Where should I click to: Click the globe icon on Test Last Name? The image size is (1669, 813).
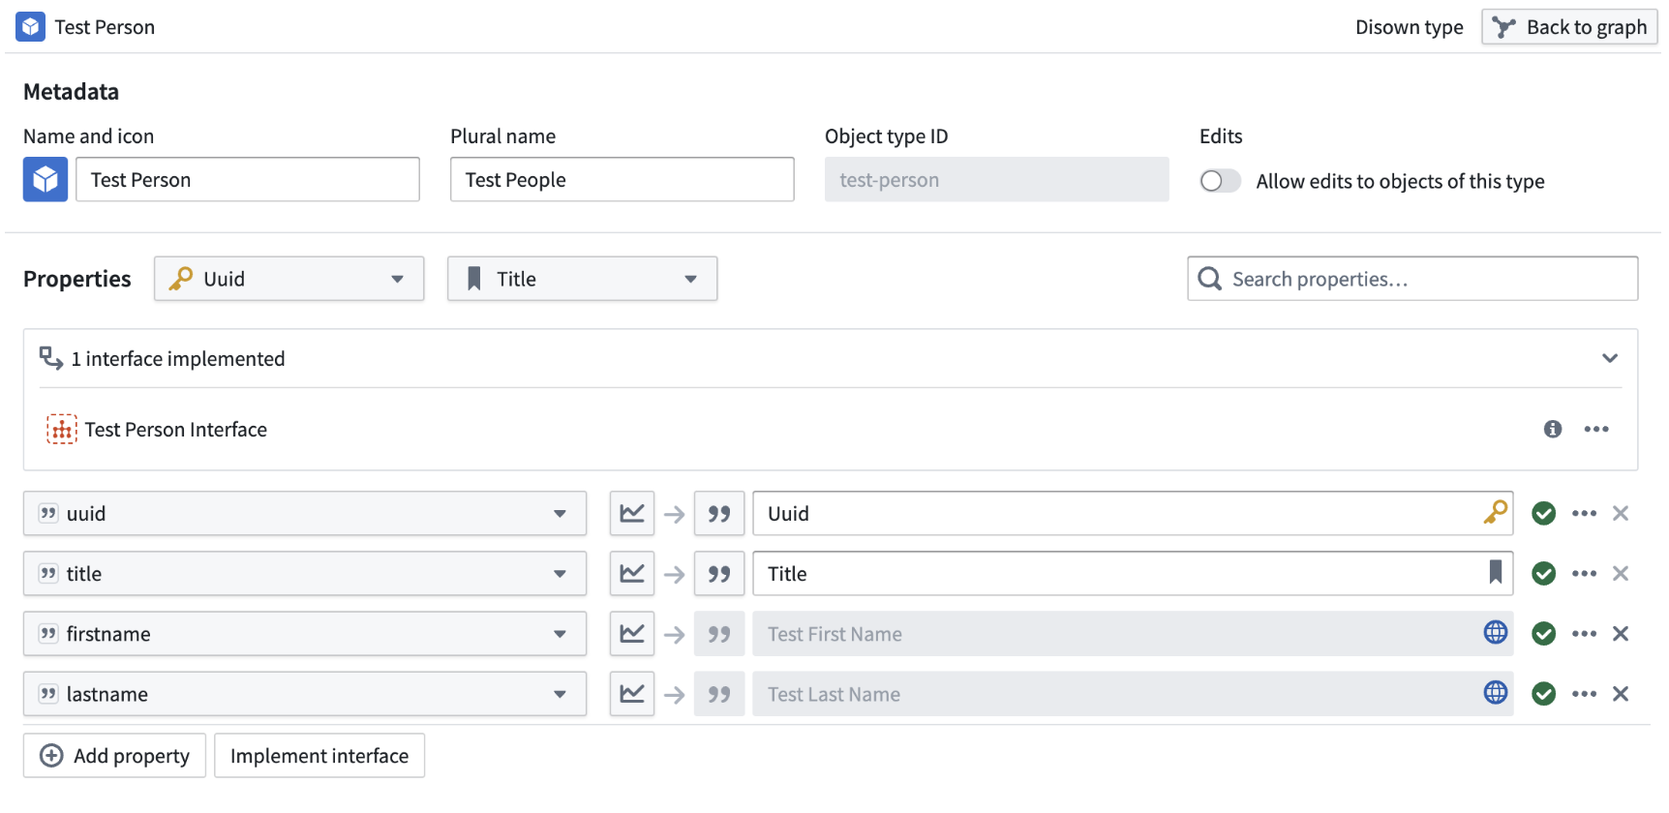tap(1496, 692)
